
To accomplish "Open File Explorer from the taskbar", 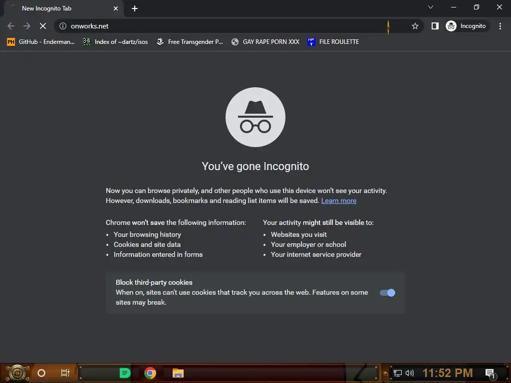I will (178, 373).
